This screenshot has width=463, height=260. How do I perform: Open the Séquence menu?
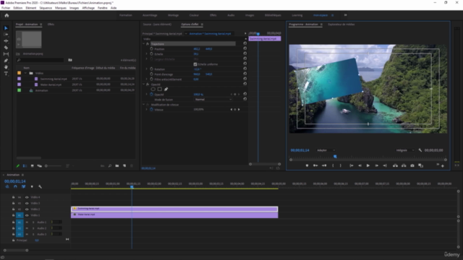[46, 8]
